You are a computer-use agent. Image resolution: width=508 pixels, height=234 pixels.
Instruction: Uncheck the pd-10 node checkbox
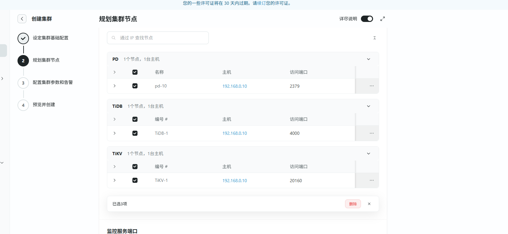click(x=135, y=86)
